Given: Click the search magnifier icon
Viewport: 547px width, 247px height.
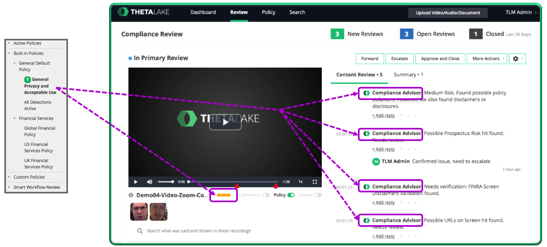Looking at the screenshot, I should [140, 231].
